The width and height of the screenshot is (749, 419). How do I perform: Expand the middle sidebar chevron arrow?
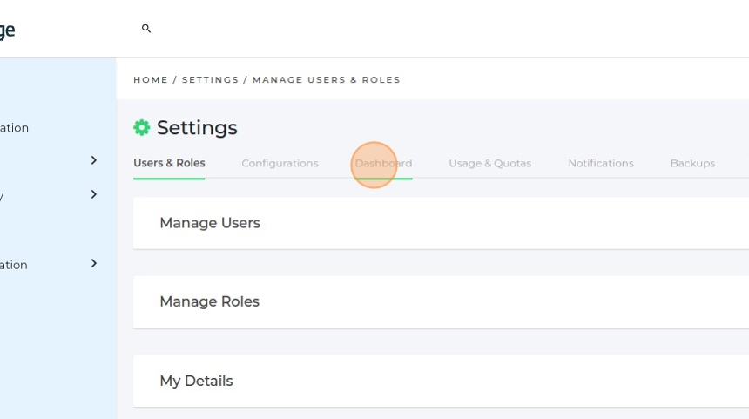click(94, 194)
